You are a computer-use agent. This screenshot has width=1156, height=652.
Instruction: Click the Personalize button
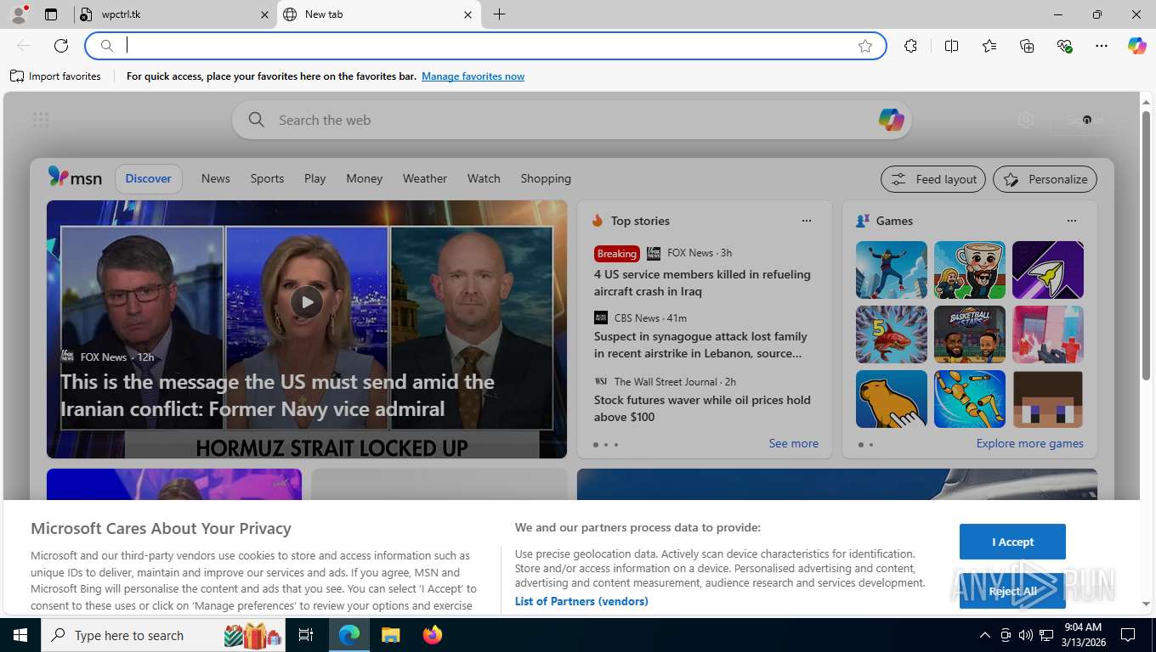click(1045, 179)
